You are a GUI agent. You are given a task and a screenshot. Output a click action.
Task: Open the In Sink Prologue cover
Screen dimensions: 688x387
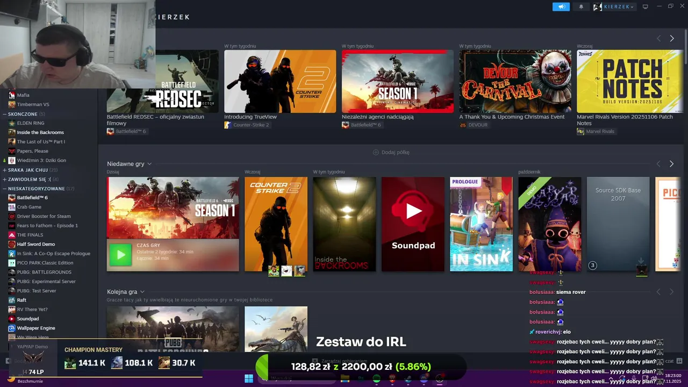pos(481,224)
